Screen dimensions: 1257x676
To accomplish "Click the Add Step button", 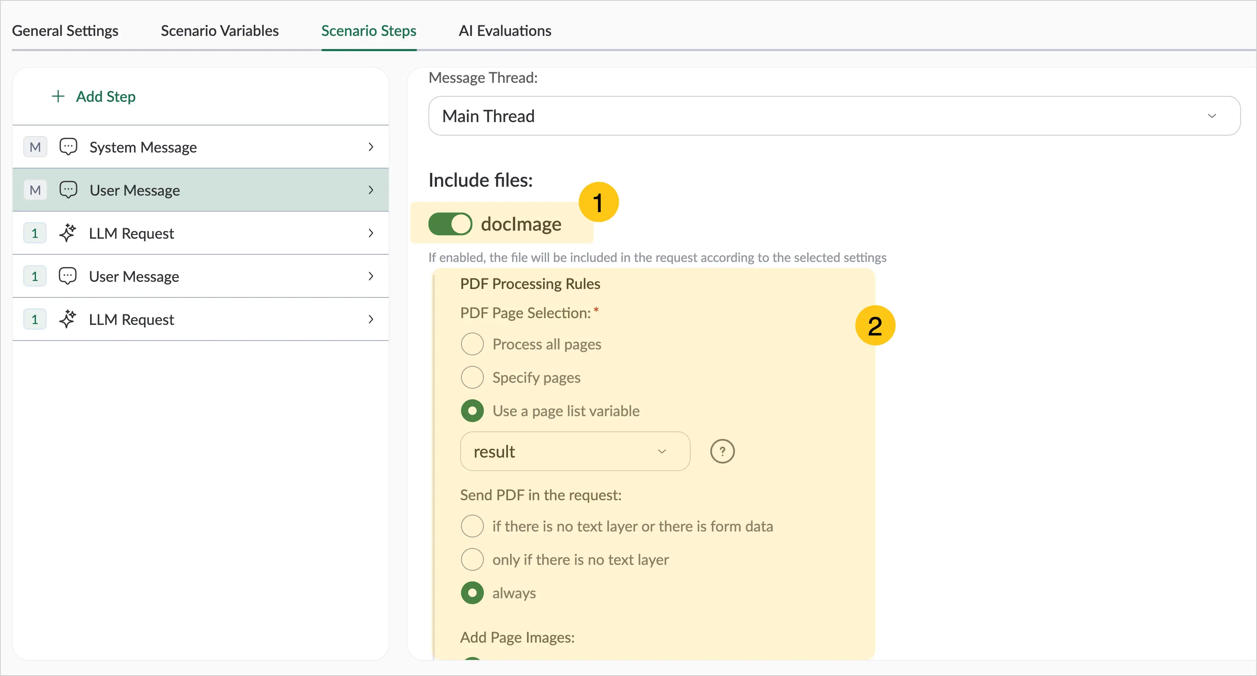I will point(94,96).
